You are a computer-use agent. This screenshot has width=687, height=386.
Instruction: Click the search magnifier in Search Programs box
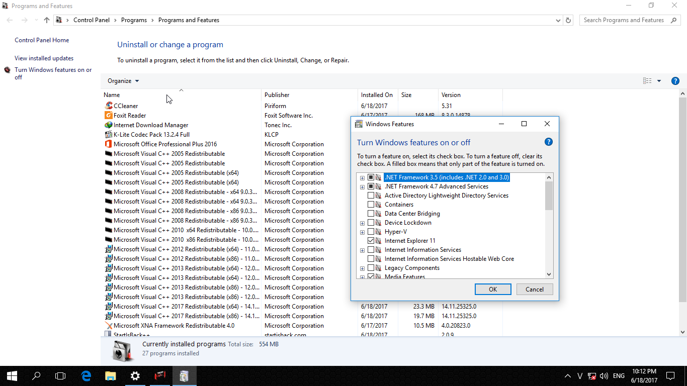[x=674, y=20]
